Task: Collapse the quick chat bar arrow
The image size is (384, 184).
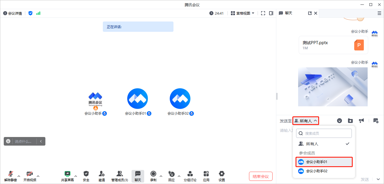Action: point(41,141)
